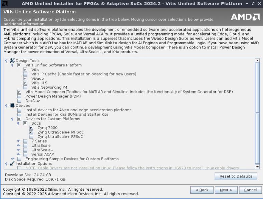Uncheck the Vitis checkbox

pyautogui.click(x=25, y=69)
